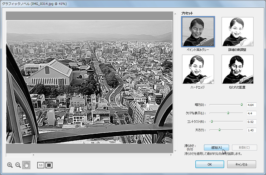Viewport: 266px width, 175px height.
Task: Click the preview horizontal scrollbar right arrow
Action: (x=171, y=155)
